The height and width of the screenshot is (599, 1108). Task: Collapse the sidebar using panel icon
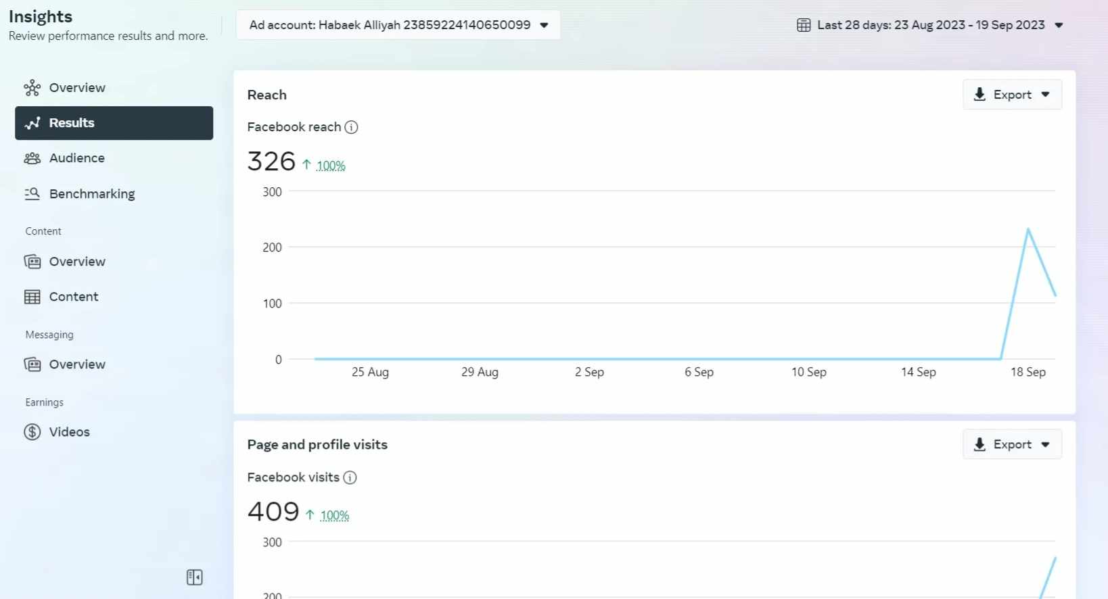tap(194, 577)
